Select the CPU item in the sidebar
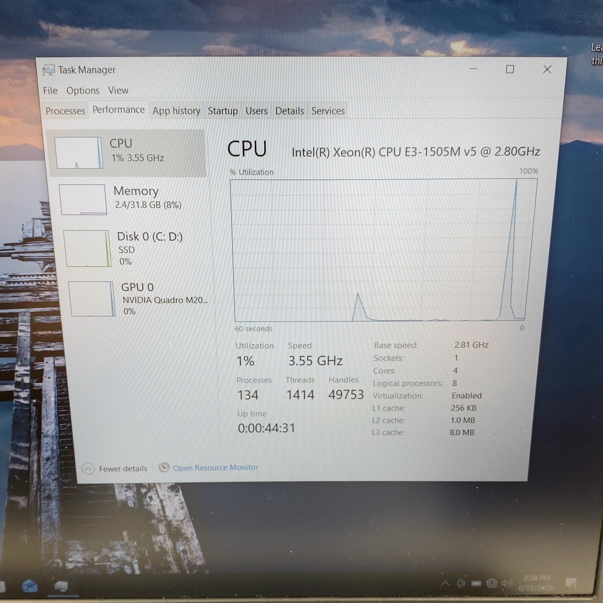Screen dimensions: 603x603 pos(126,153)
